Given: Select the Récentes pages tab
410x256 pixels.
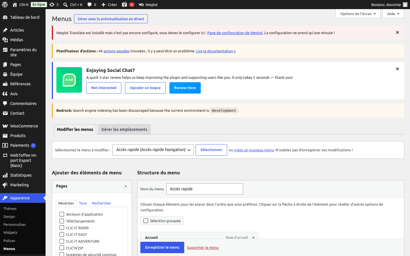Looking at the screenshot, I should click(x=66, y=203).
